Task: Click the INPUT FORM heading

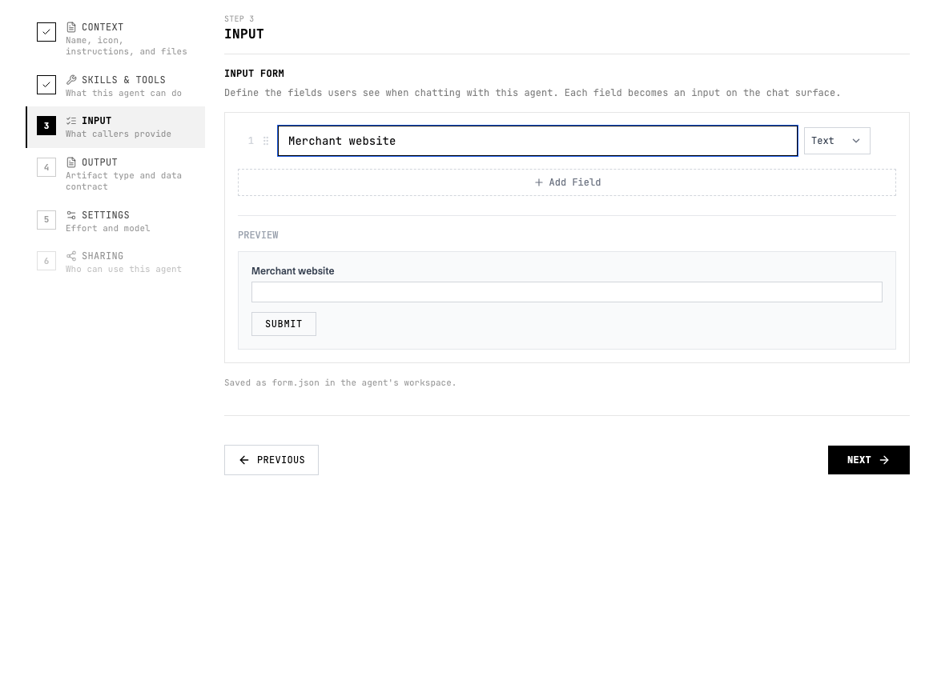Action: pos(254,74)
